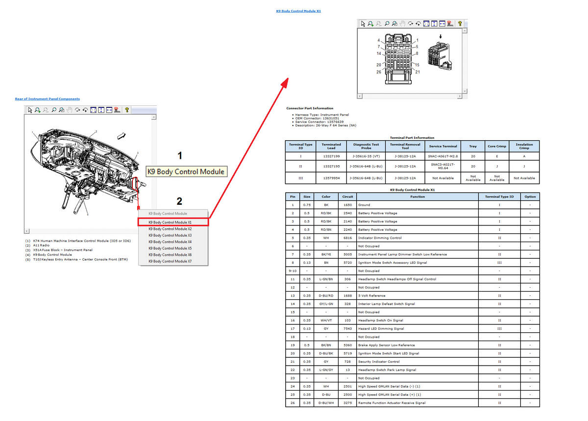Choose K9 Body Control Module X3 menu entry
Viewport: 588px width, 421px height.
173,235
